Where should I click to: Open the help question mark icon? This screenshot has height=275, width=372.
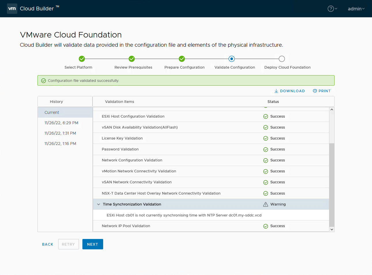point(330,9)
